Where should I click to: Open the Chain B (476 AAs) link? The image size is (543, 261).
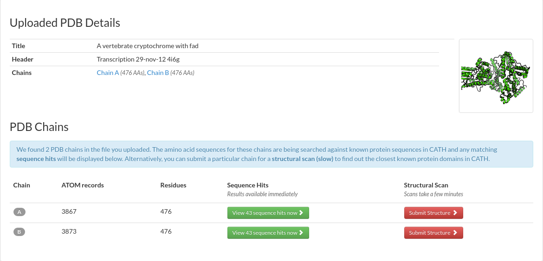tap(158, 73)
